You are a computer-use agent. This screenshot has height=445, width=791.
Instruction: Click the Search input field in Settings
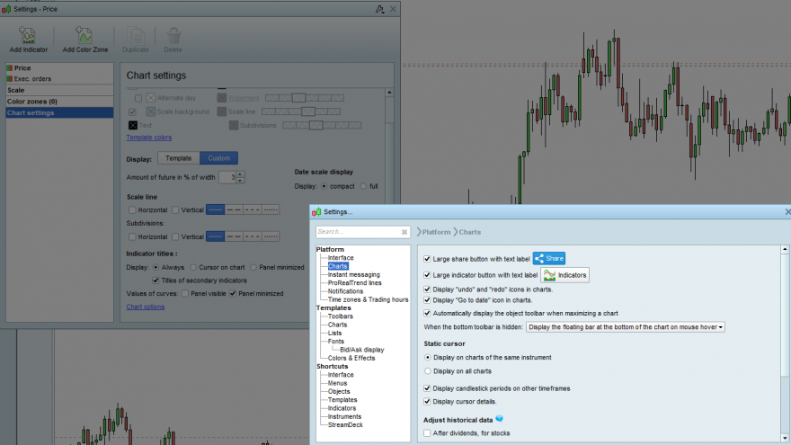click(358, 232)
